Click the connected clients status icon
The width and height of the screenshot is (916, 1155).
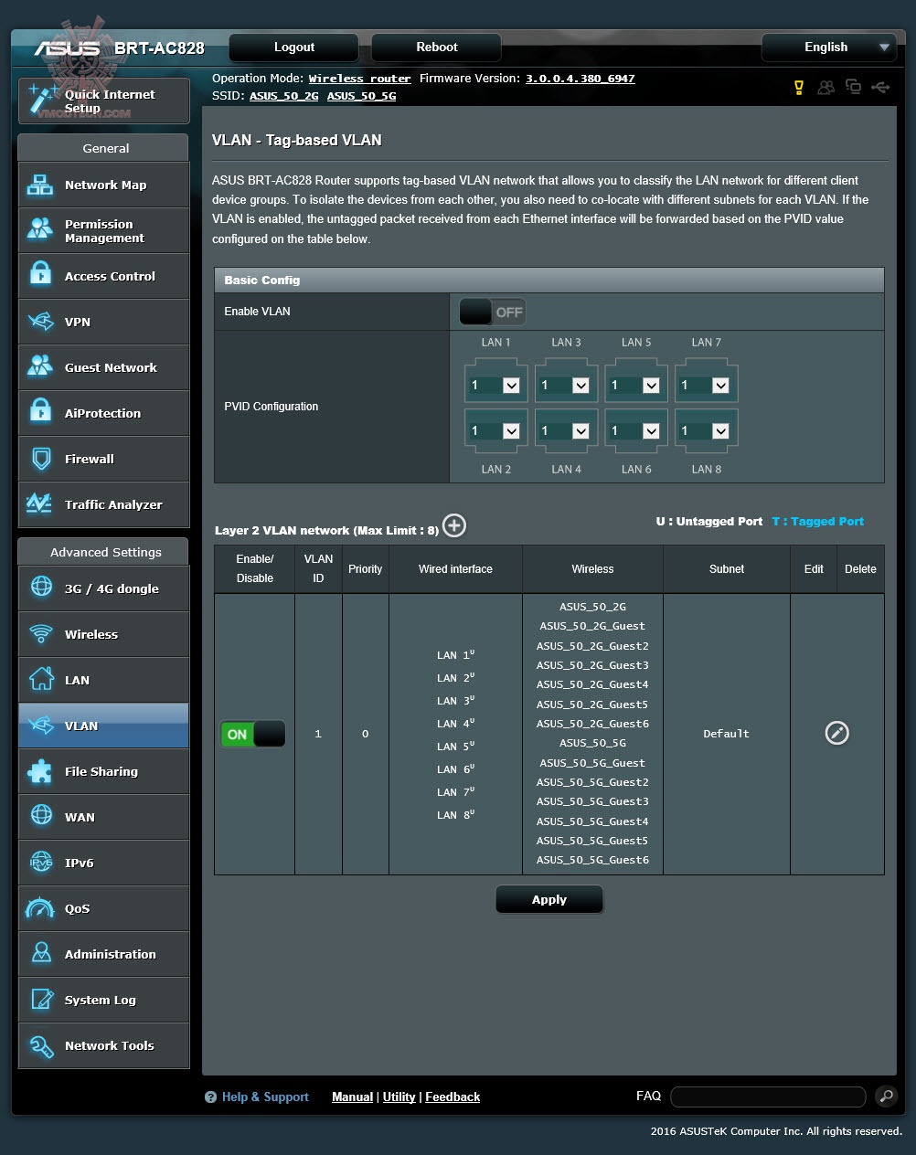tap(826, 88)
